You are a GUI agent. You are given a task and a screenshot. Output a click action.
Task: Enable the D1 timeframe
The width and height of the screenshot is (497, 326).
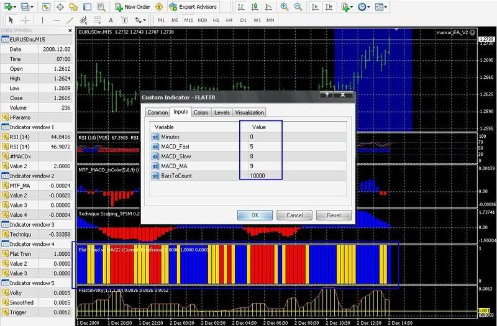243,20
